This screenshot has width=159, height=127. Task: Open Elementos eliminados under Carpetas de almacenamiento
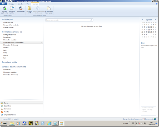[11, 75]
